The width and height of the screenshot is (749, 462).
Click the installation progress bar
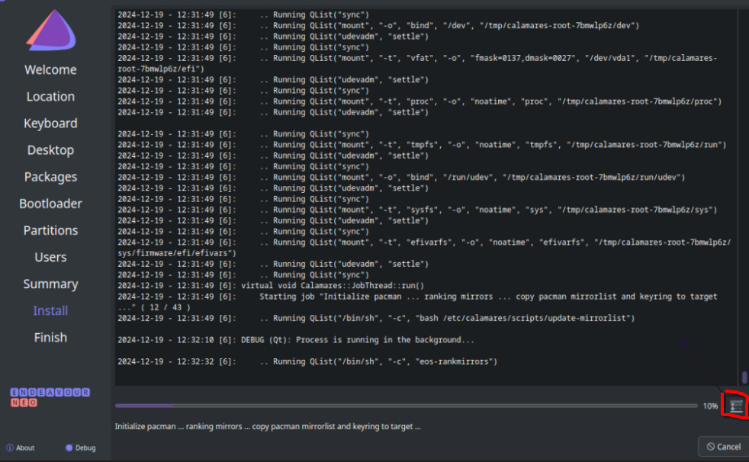click(405, 406)
